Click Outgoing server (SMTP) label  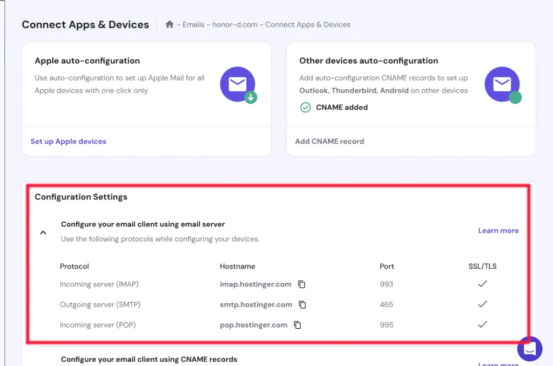coord(100,304)
